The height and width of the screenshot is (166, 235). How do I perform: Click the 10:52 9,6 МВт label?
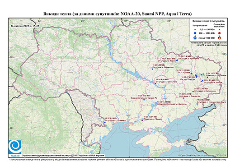coord(111,118)
